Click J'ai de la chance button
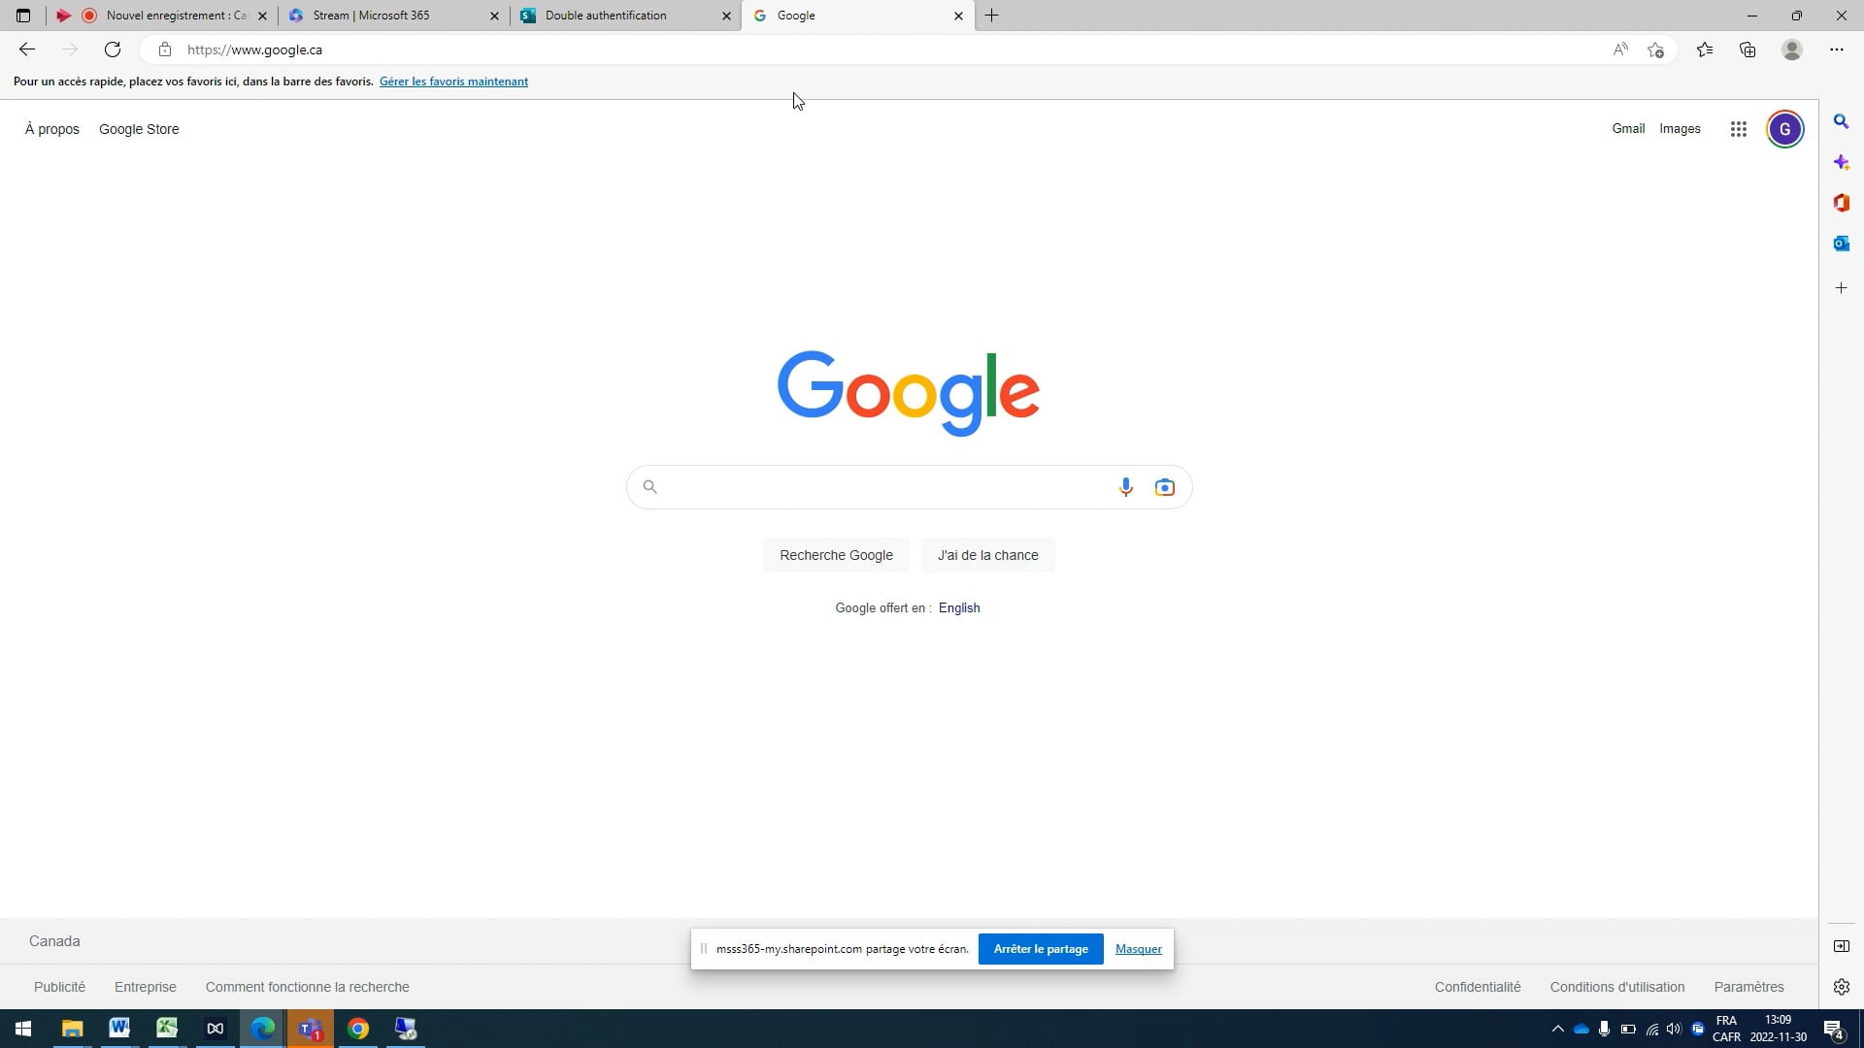The height and width of the screenshot is (1048, 1864). (x=987, y=555)
